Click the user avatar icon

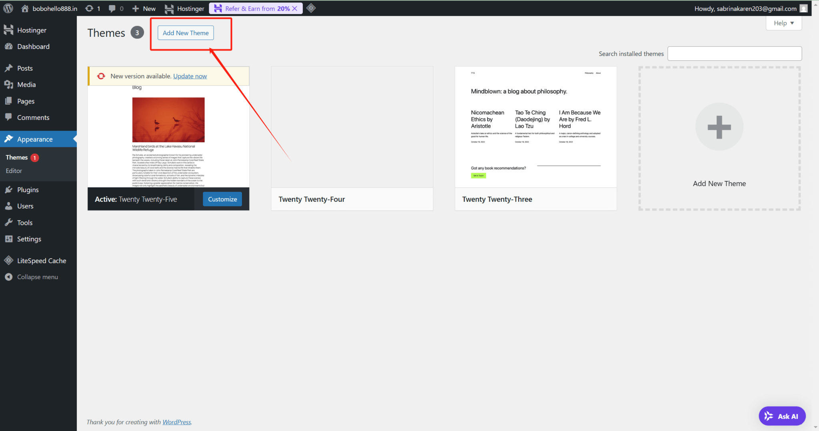803,8
